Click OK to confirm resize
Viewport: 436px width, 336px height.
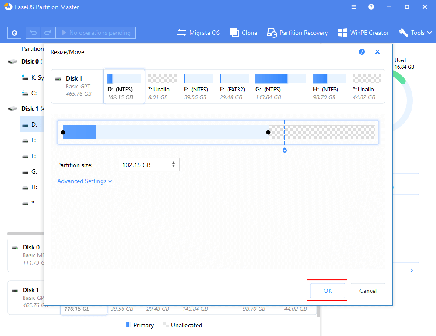click(327, 291)
